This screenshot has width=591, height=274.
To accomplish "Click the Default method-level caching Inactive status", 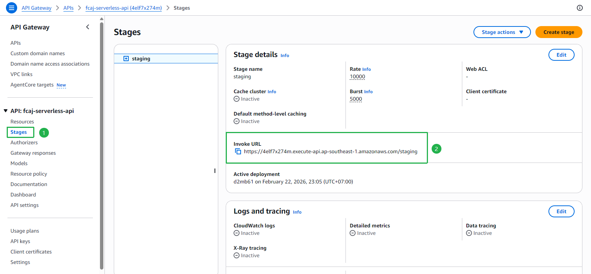I will (247, 121).
